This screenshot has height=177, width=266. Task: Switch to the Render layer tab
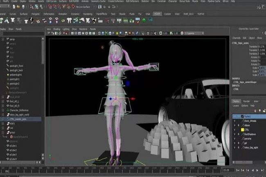pyautogui.click(x=246, y=101)
